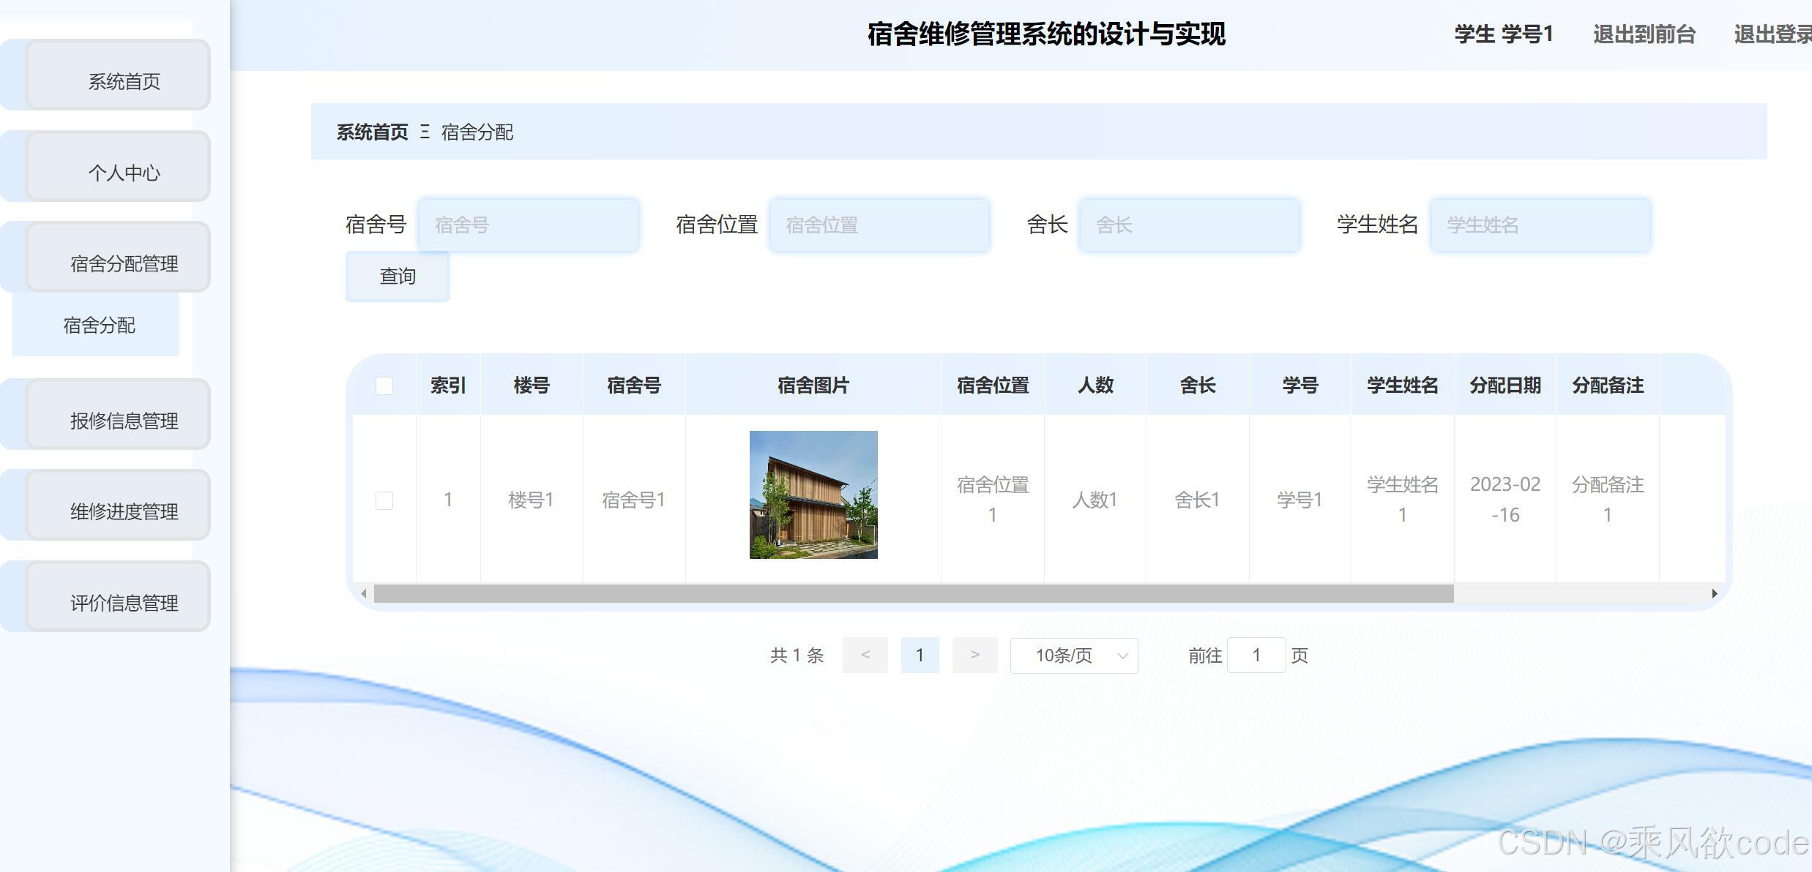1812x872 pixels.
Task: Click the 宿舍号 search input field
Action: 528,225
